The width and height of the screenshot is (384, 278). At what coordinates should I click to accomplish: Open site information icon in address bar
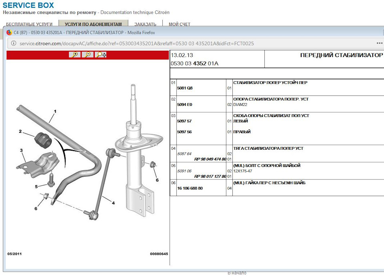14,43
